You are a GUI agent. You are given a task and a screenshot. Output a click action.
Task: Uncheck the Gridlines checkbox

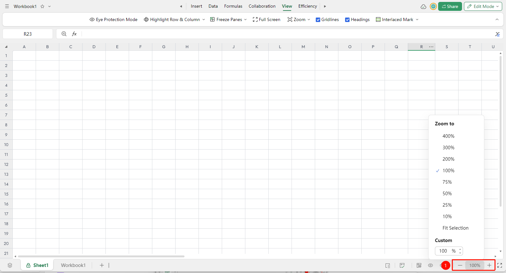[318, 20]
